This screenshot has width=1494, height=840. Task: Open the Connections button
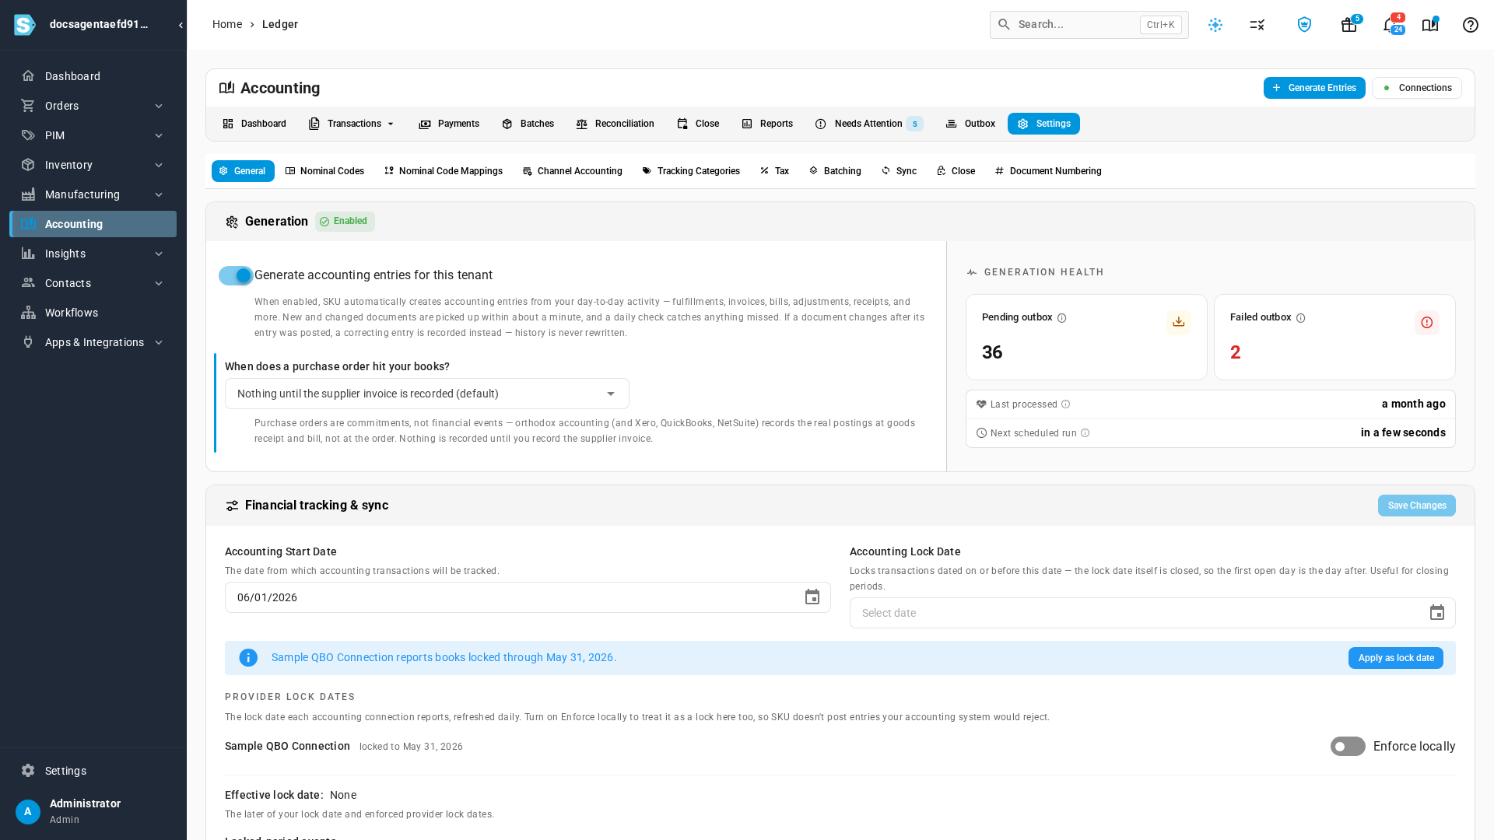tap(1416, 88)
